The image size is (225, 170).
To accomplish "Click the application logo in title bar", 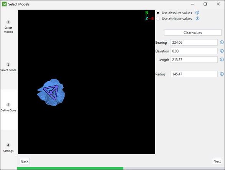I will [x=4, y=4].
